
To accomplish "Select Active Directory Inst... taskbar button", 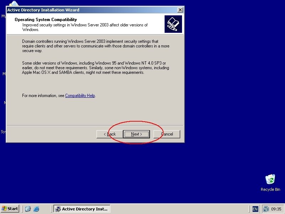I will [82, 209].
